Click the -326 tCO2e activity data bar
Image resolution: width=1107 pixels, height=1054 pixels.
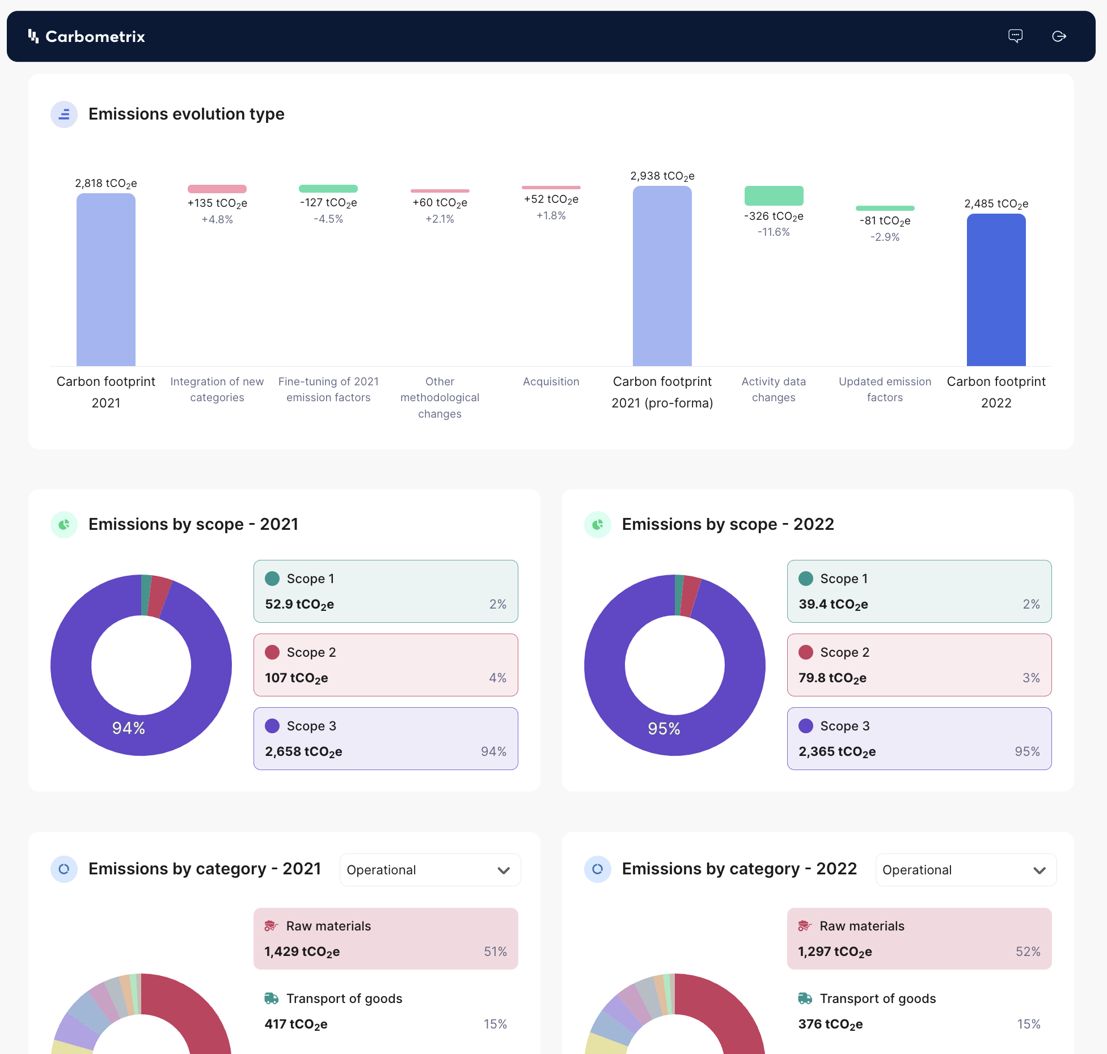tap(774, 195)
